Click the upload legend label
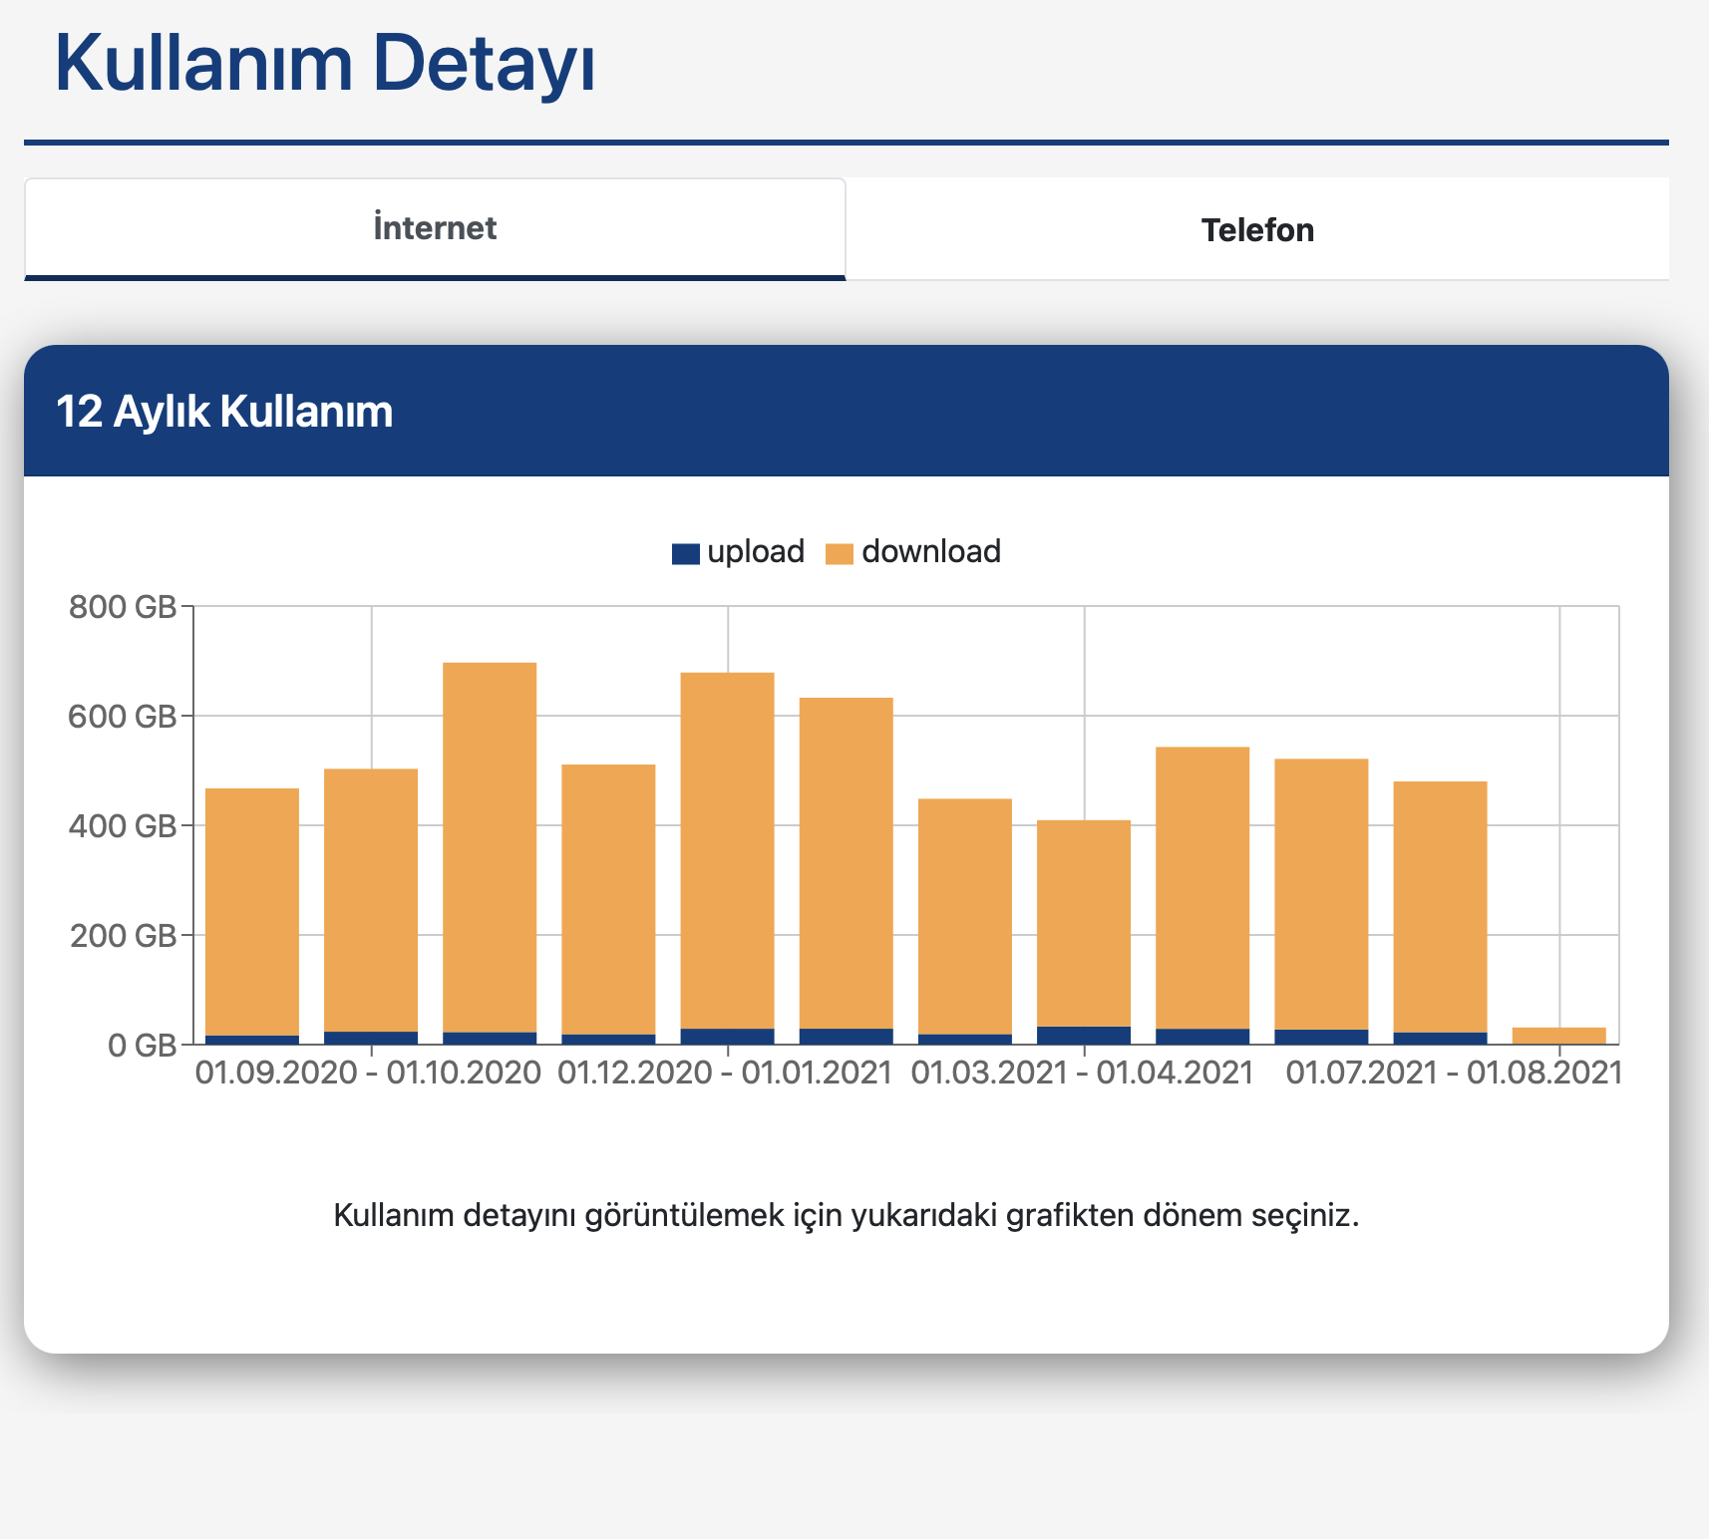This screenshot has width=1709, height=1539. [756, 551]
